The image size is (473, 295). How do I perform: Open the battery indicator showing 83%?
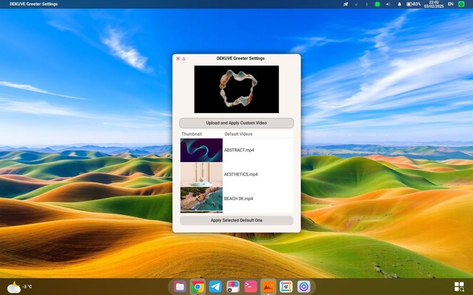coord(413,4)
